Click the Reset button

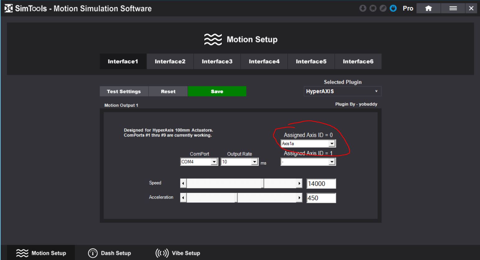tap(168, 91)
